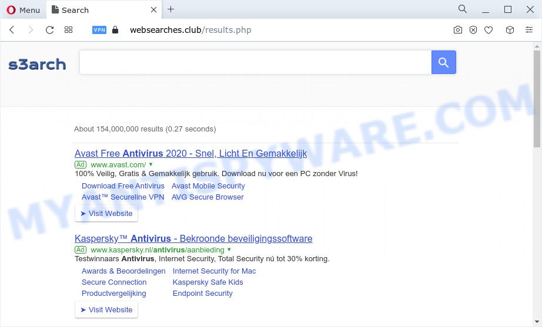Open Easy Setup sliders icon
This screenshot has height=327, width=542.
click(529, 30)
